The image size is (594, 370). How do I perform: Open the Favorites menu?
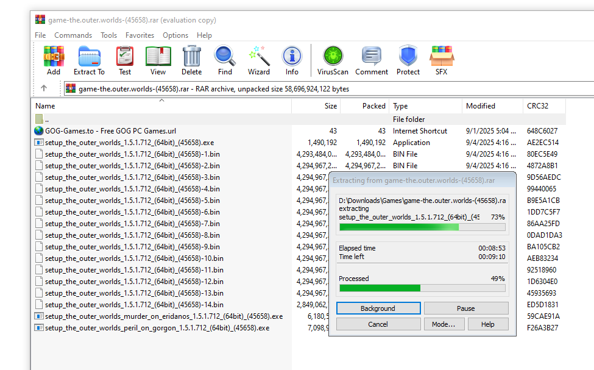point(140,35)
